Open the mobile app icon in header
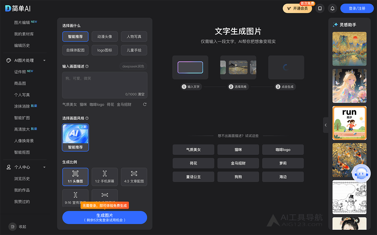 click(x=320, y=8)
